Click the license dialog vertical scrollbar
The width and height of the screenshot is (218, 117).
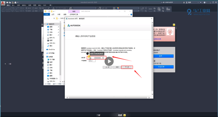(152, 58)
